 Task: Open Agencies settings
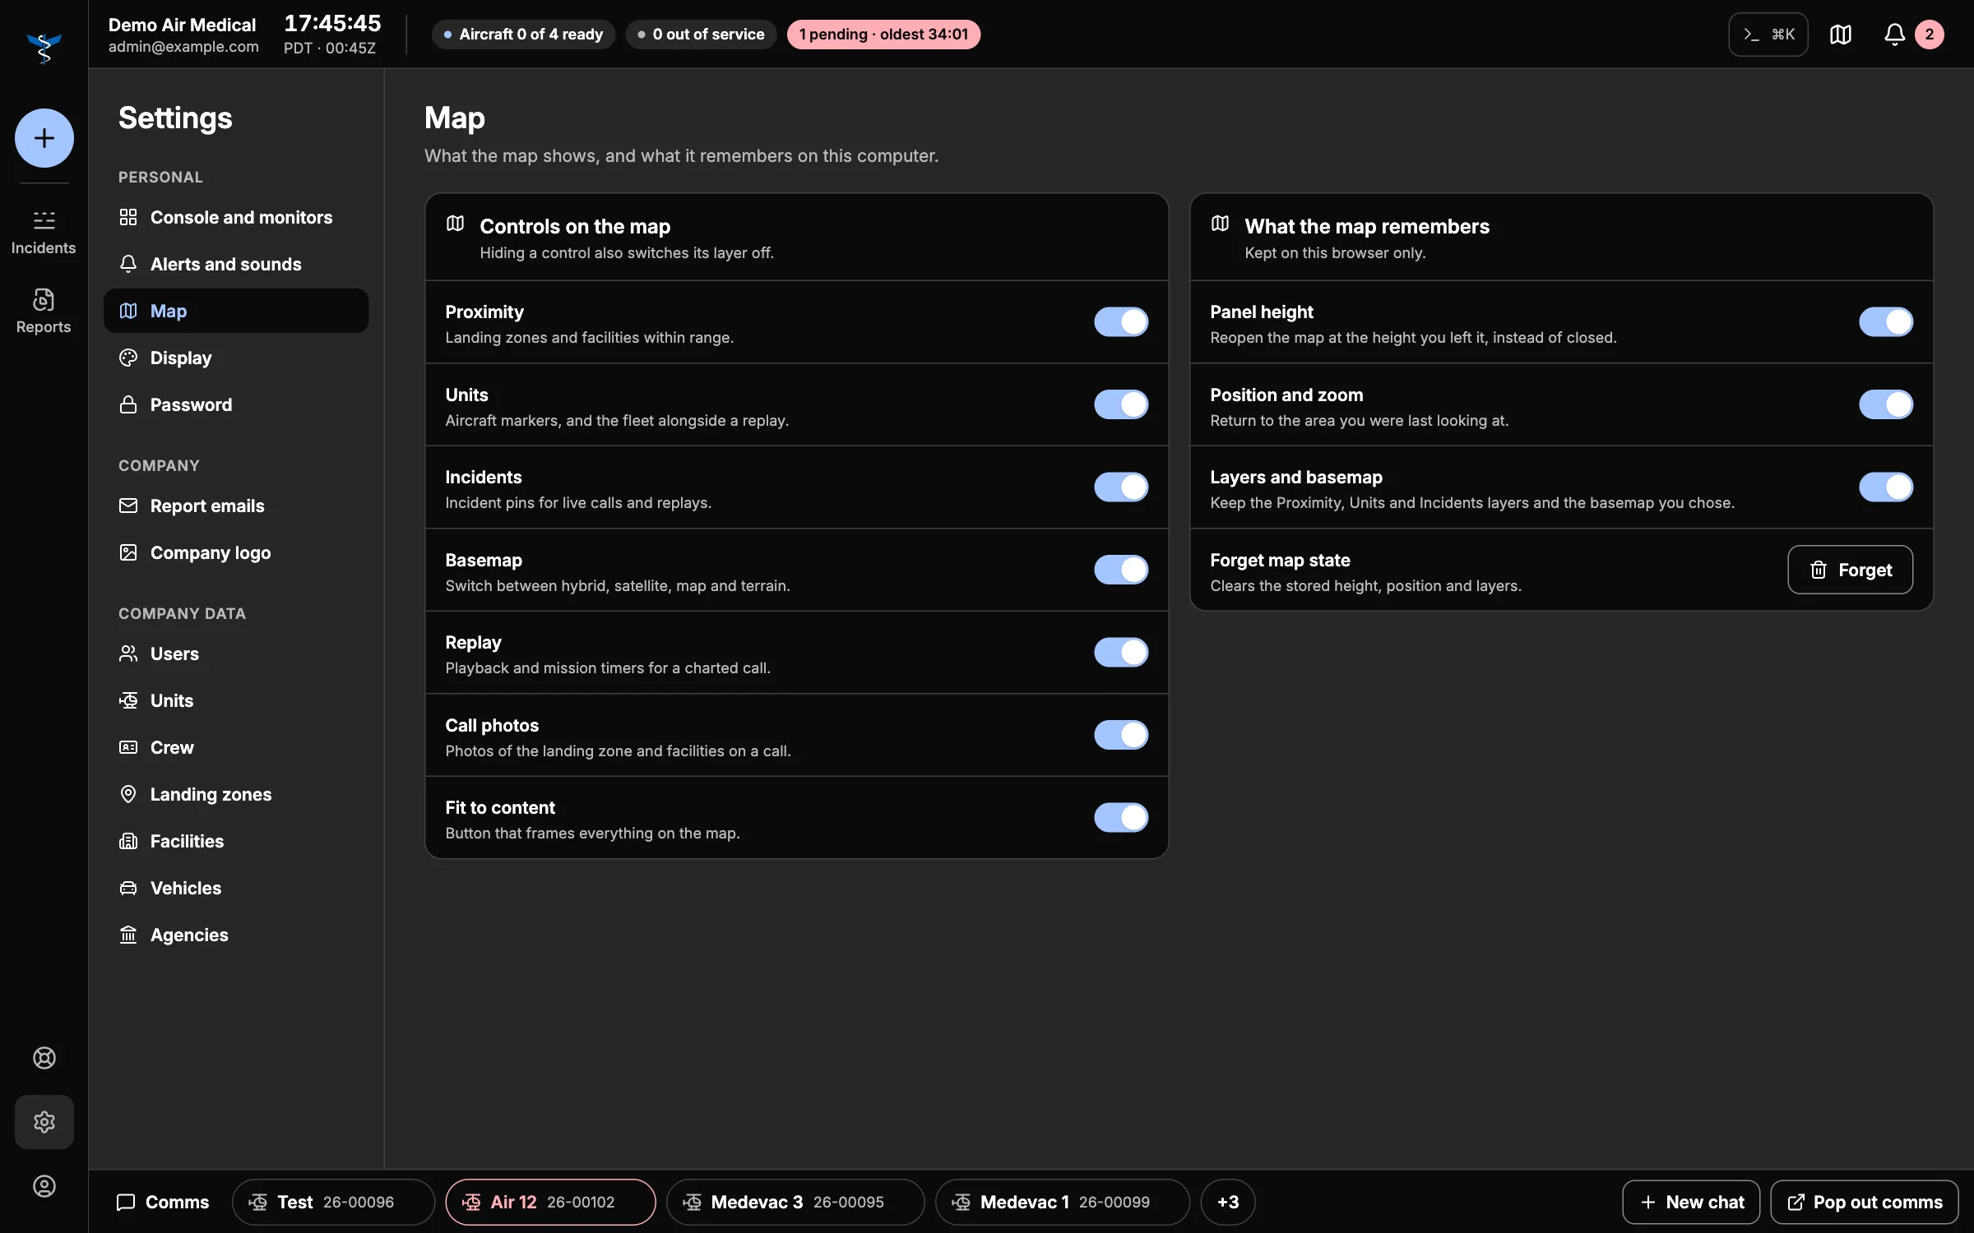(x=236, y=935)
